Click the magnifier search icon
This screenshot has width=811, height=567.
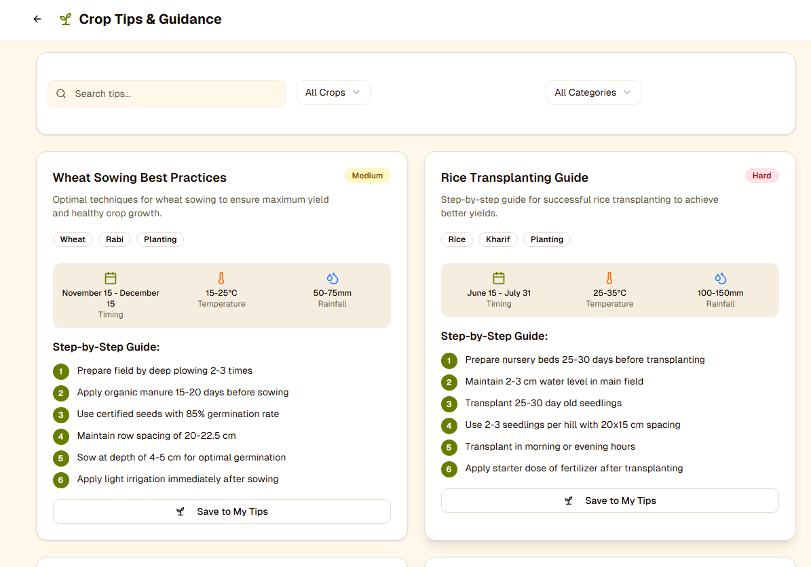(62, 94)
